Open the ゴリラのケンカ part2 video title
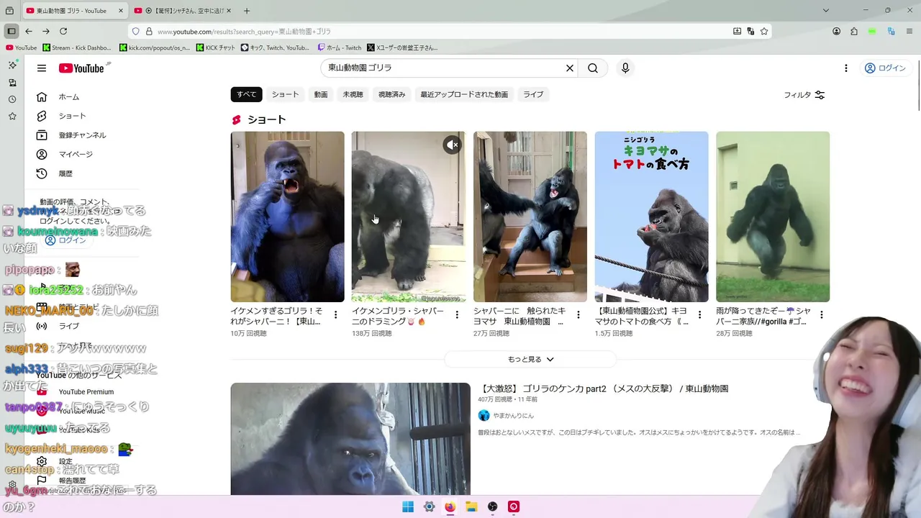This screenshot has width=921, height=518. [603, 388]
